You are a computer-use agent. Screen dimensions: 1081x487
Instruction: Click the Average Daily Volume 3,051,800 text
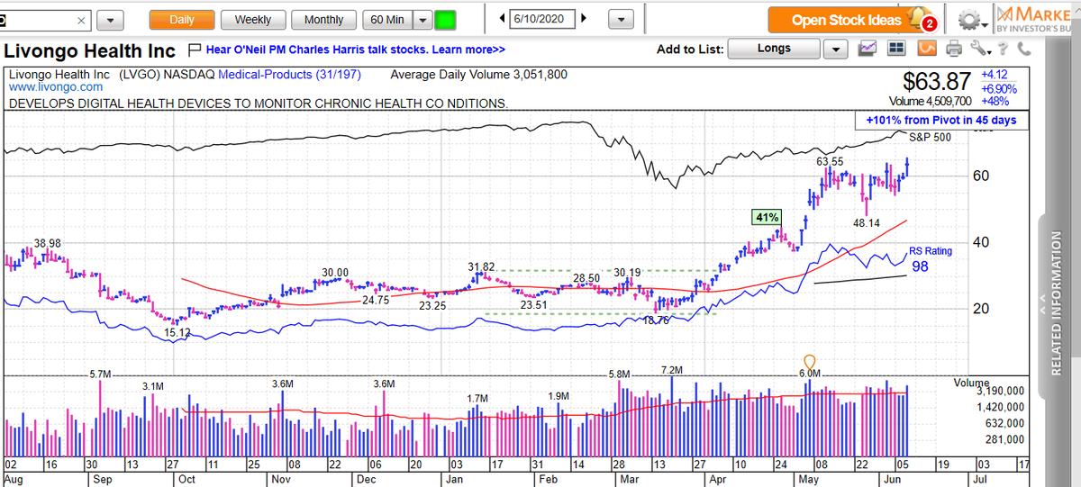480,75
